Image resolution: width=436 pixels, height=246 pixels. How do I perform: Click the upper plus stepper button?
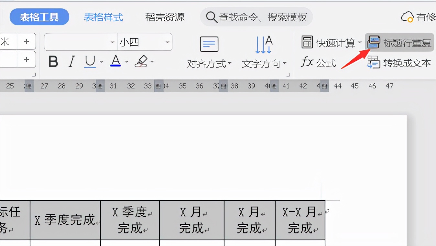(27, 41)
